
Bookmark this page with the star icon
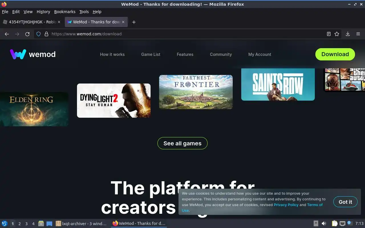337,34
